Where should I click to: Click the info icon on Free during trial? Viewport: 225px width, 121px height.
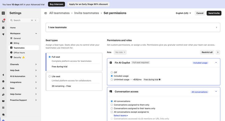click(x=159, y=79)
